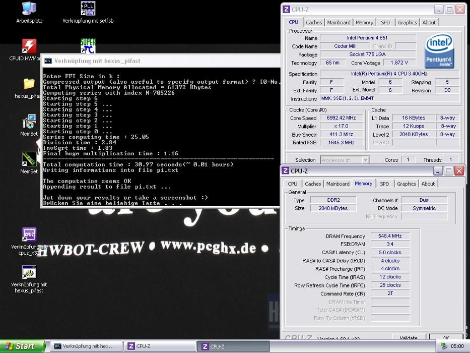Image resolution: width=470 pixels, height=353 pixels.
Task: Open the Processor selection dropdown
Action: (x=345, y=160)
